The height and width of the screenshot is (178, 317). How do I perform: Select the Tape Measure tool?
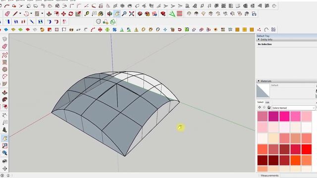(x=87, y=14)
